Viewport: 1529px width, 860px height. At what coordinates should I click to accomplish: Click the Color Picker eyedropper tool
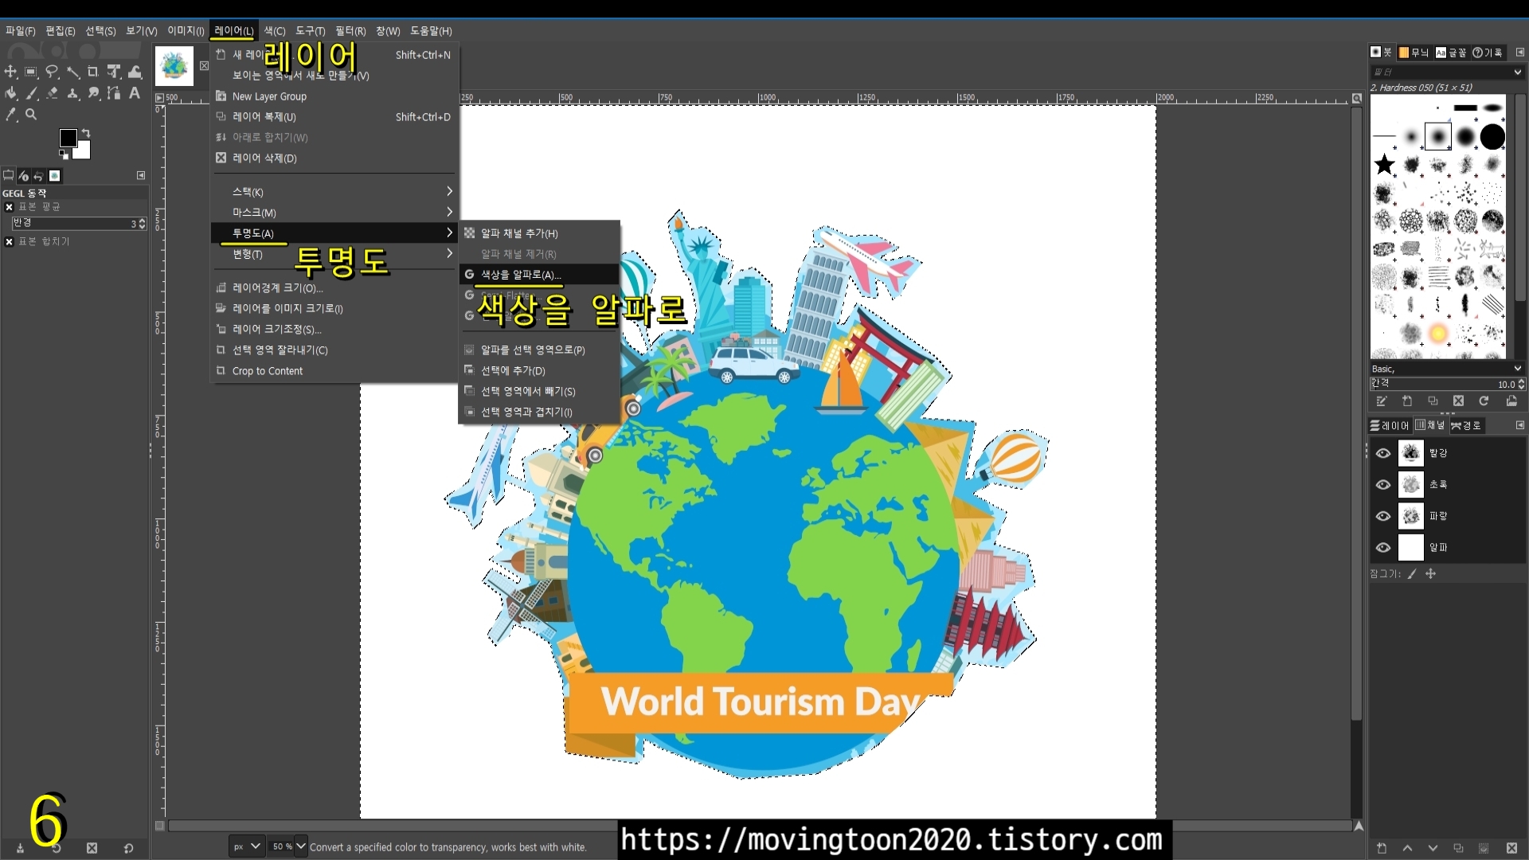(10, 115)
